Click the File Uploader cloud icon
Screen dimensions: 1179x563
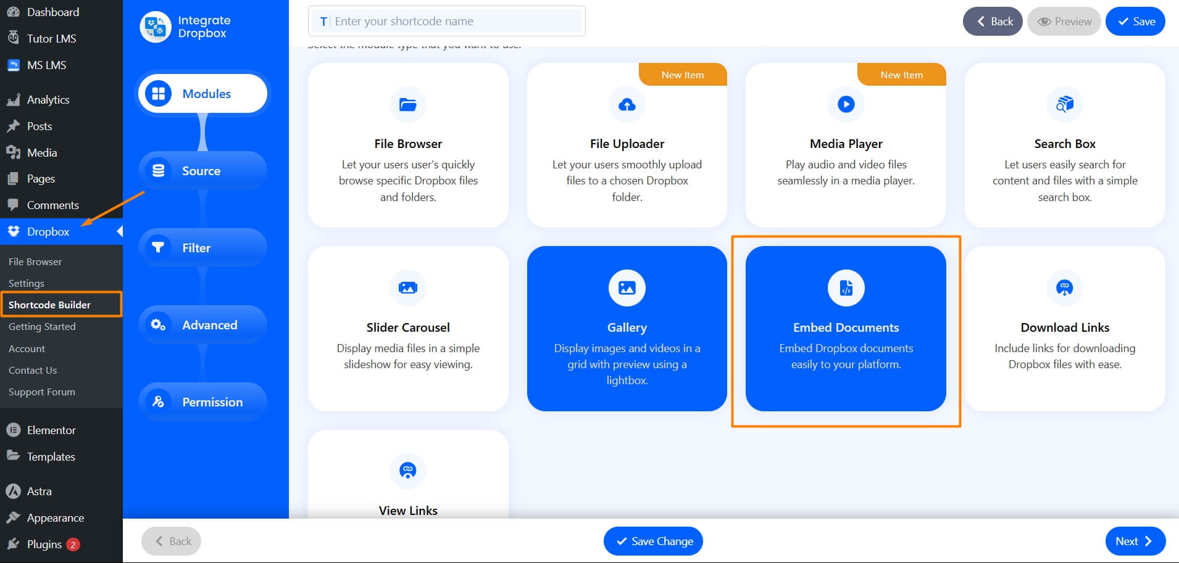(627, 104)
